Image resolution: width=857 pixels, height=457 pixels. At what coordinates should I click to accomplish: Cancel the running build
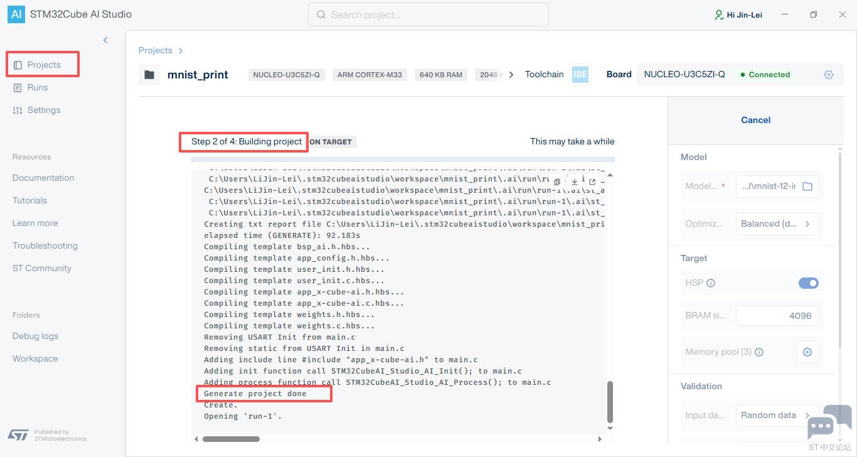[755, 120]
